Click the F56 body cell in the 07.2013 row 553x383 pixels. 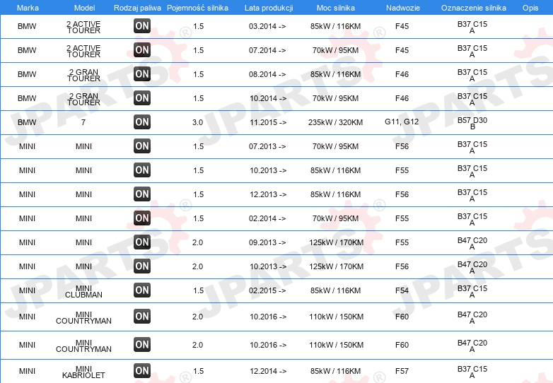point(402,146)
